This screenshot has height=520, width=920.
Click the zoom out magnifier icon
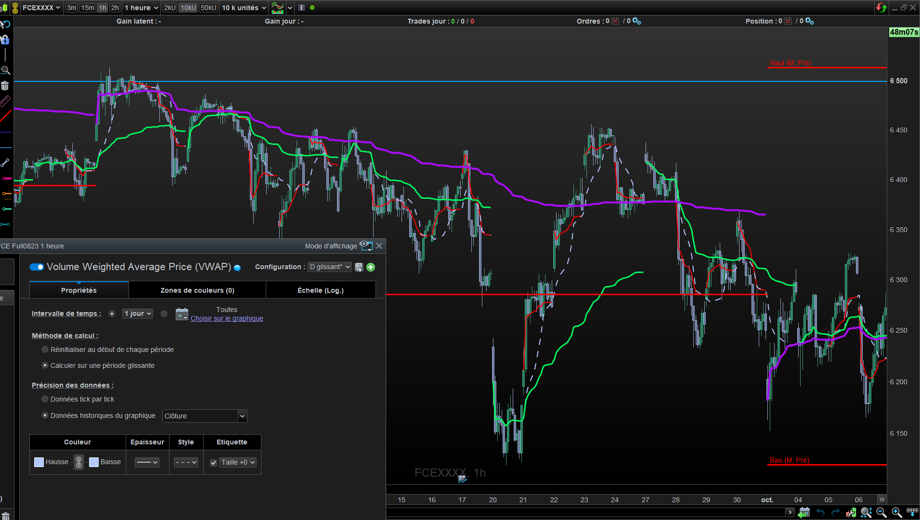coord(881,512)
